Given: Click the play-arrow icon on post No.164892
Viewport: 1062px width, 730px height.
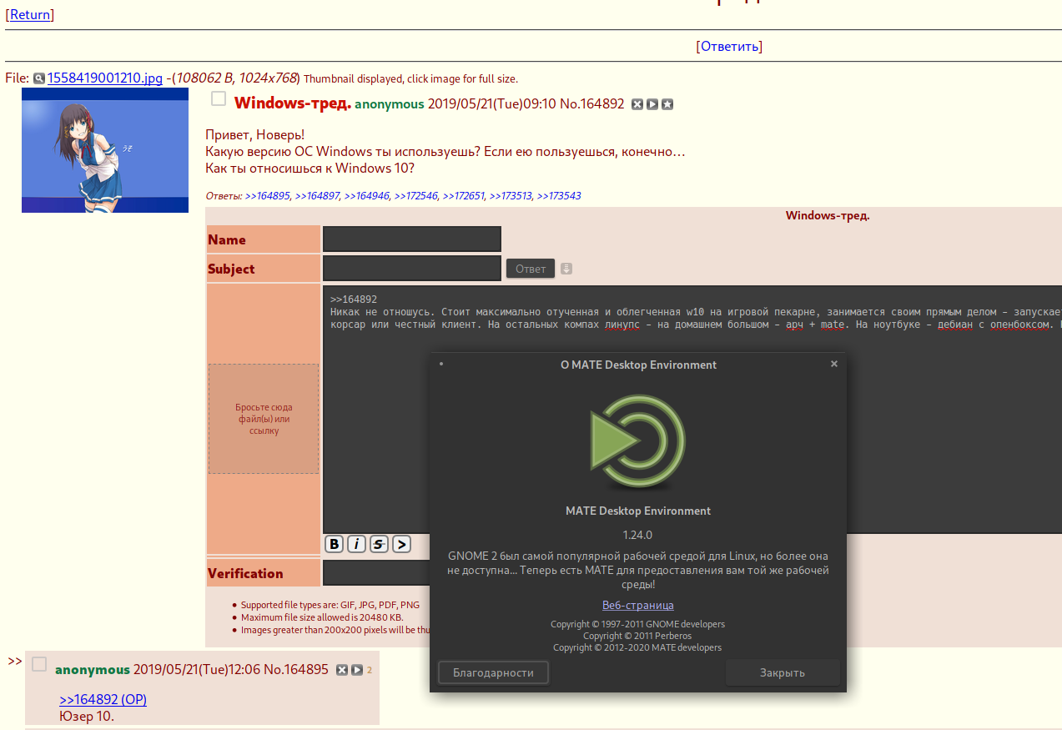Looking at the screenshot, I should [x=652, y=104].
